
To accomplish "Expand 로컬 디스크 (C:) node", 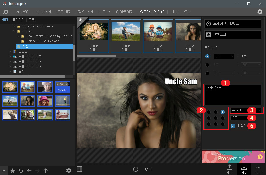I will [x=10, y=56].
